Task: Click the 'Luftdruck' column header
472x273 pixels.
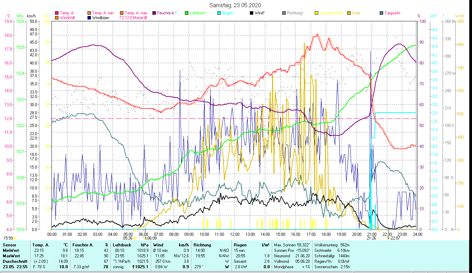Action: point(122,245)
